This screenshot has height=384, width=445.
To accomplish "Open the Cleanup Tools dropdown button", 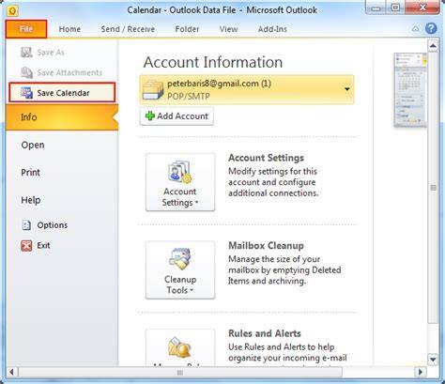I will pos(180,269).
